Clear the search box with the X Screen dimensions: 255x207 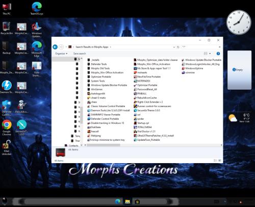pyautogui.click(x=219, y=47)
